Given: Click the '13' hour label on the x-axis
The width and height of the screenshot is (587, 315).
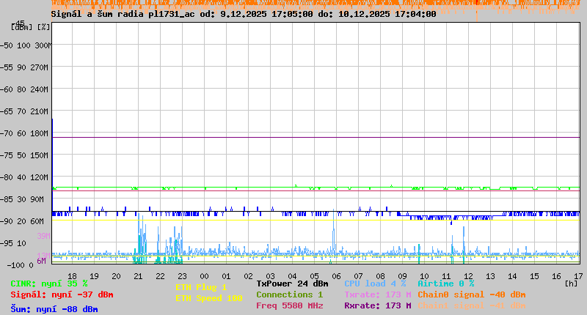Looking at the screenshot, I should [490, 276].
